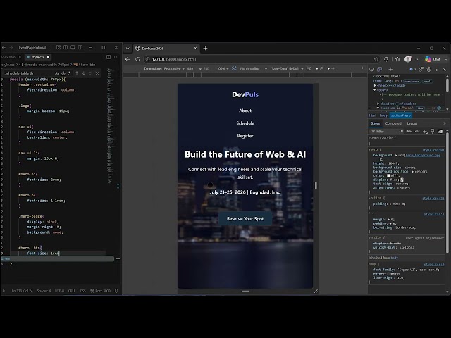Open the browser profile avatar
Screen dimensions: 451x338
[x=408, y=59]
